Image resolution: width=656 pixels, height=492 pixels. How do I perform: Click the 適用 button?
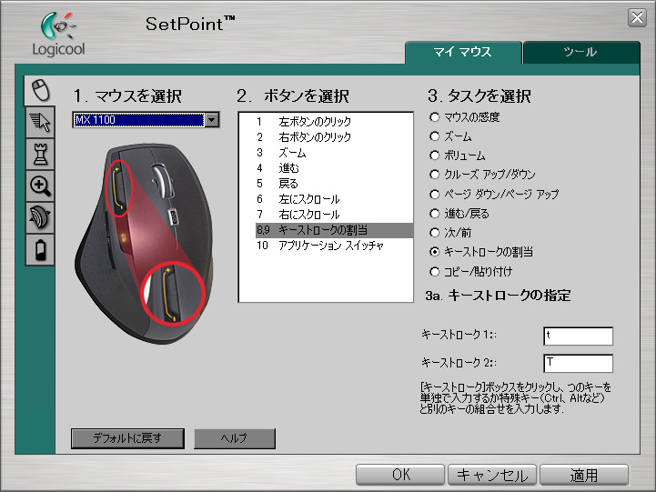(584, 475)
